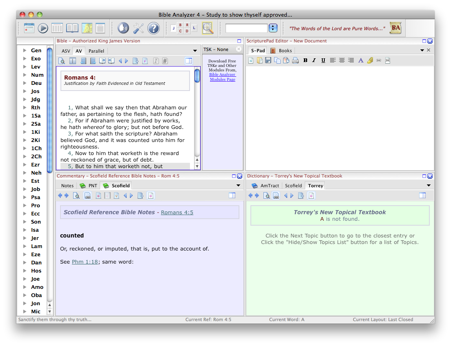Switch to the ASV Bible tab

(66, 51)
